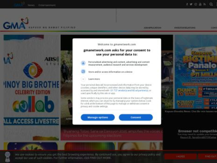
Task: Click I AGREE on cookie banner
Action: pyautogui.click(x=180, y=156)
